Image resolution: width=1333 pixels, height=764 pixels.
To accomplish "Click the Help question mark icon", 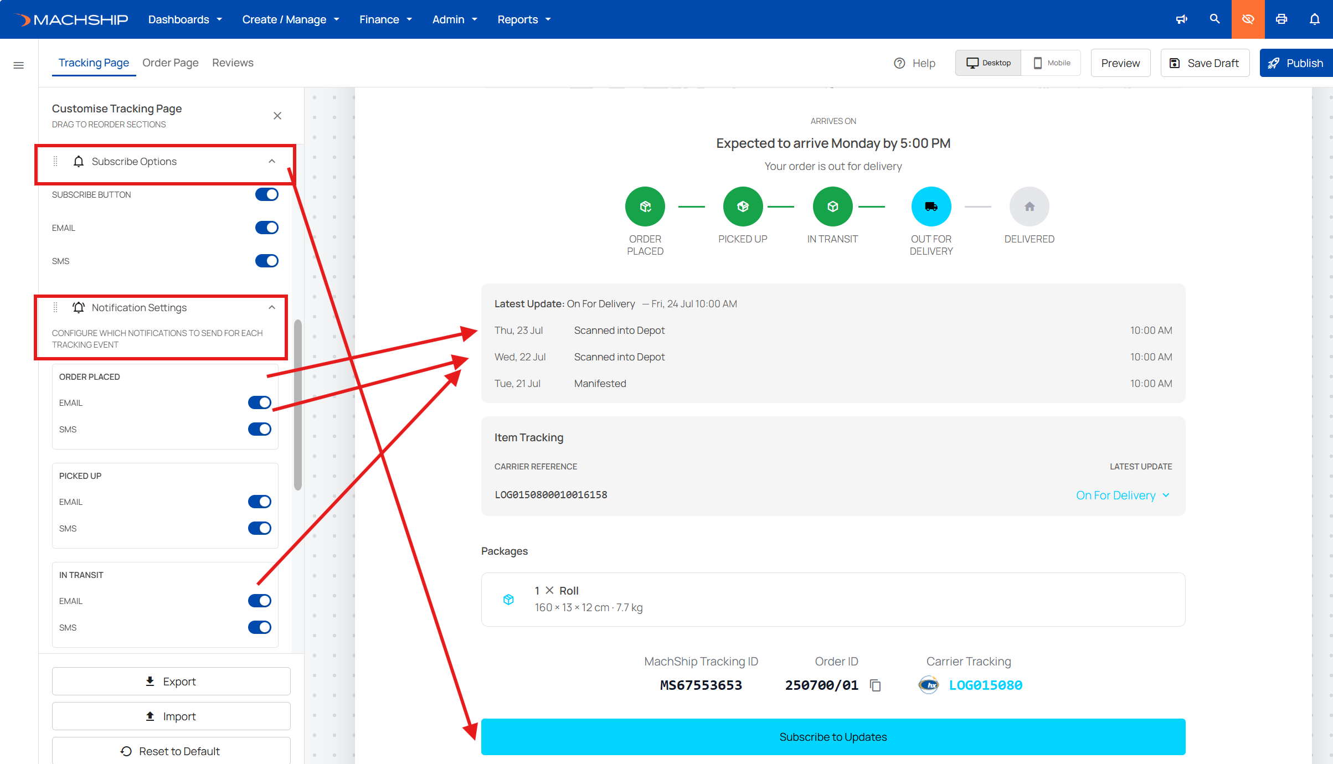I will pos(899,63).
